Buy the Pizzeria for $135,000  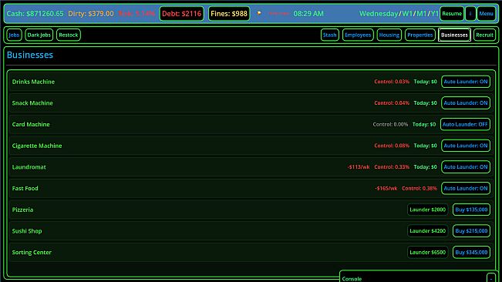[x=471, y=210]
